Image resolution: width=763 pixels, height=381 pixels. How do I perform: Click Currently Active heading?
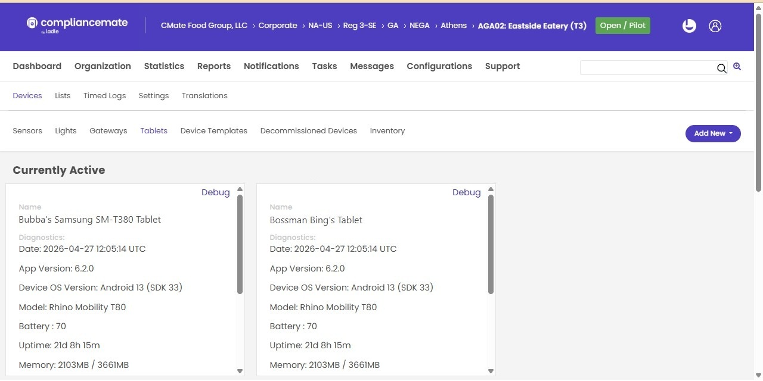(59, 170)
